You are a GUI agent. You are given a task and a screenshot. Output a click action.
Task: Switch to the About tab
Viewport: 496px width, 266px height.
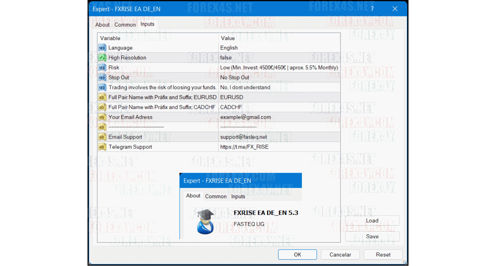102,25
